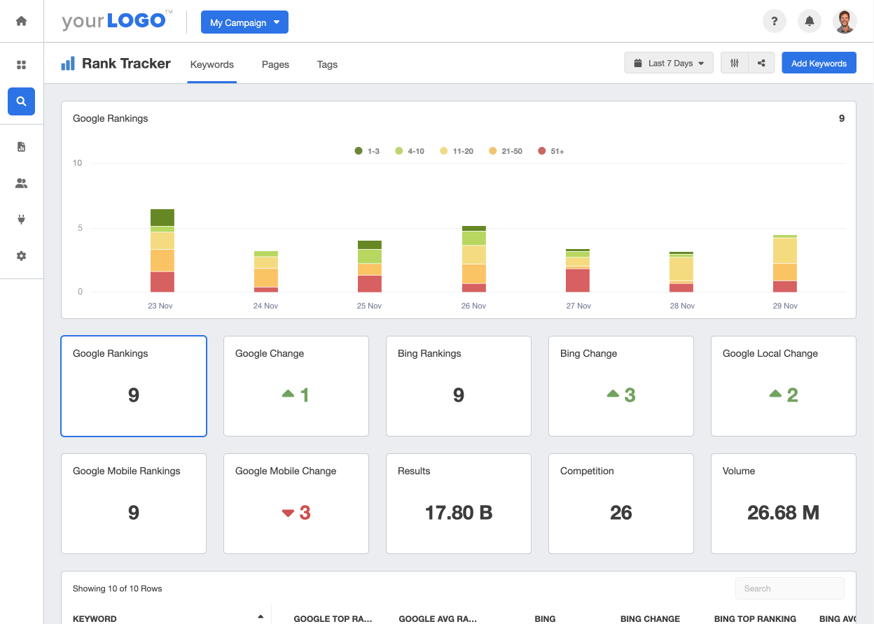Open the Last 7 Days date range dropdown
Image resolution: width=874 pixels, height=624 pixels.
click(x=668, y=62)
